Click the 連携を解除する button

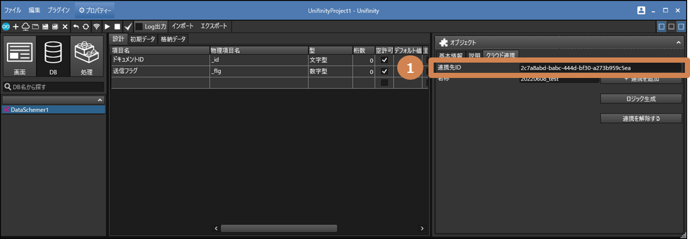(x=641, y=118)
